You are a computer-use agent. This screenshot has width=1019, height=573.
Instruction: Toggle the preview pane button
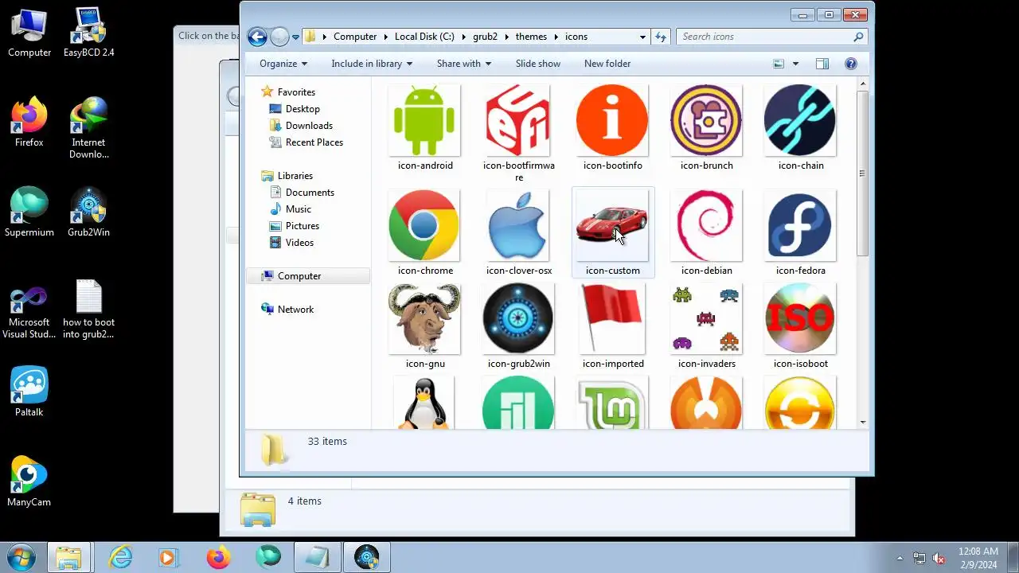(x=822, y=64)
